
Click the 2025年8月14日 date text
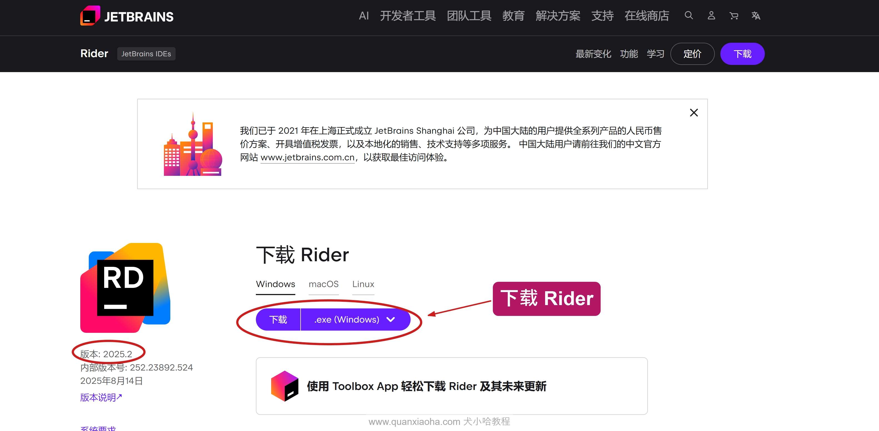click(111, 381)
